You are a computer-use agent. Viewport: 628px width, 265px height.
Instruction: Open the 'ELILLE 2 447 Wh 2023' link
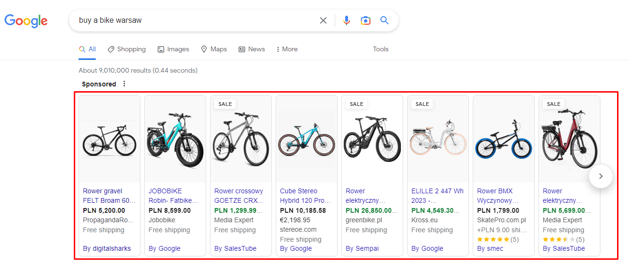[438, 196]
